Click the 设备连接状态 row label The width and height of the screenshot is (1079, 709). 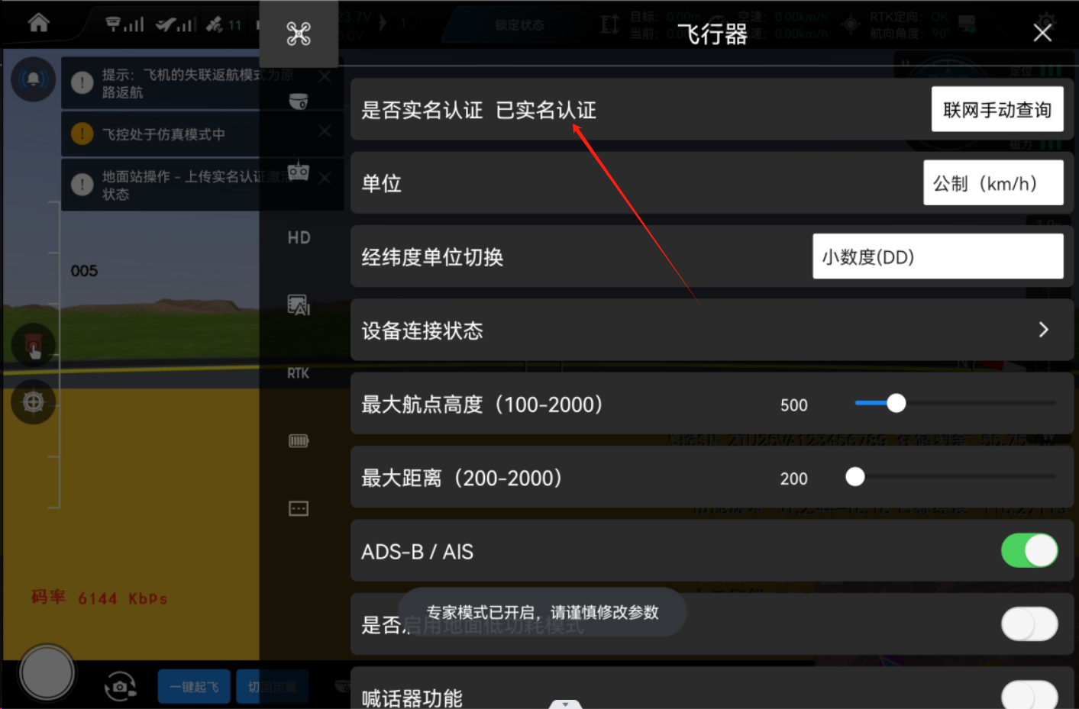point(422,330)
